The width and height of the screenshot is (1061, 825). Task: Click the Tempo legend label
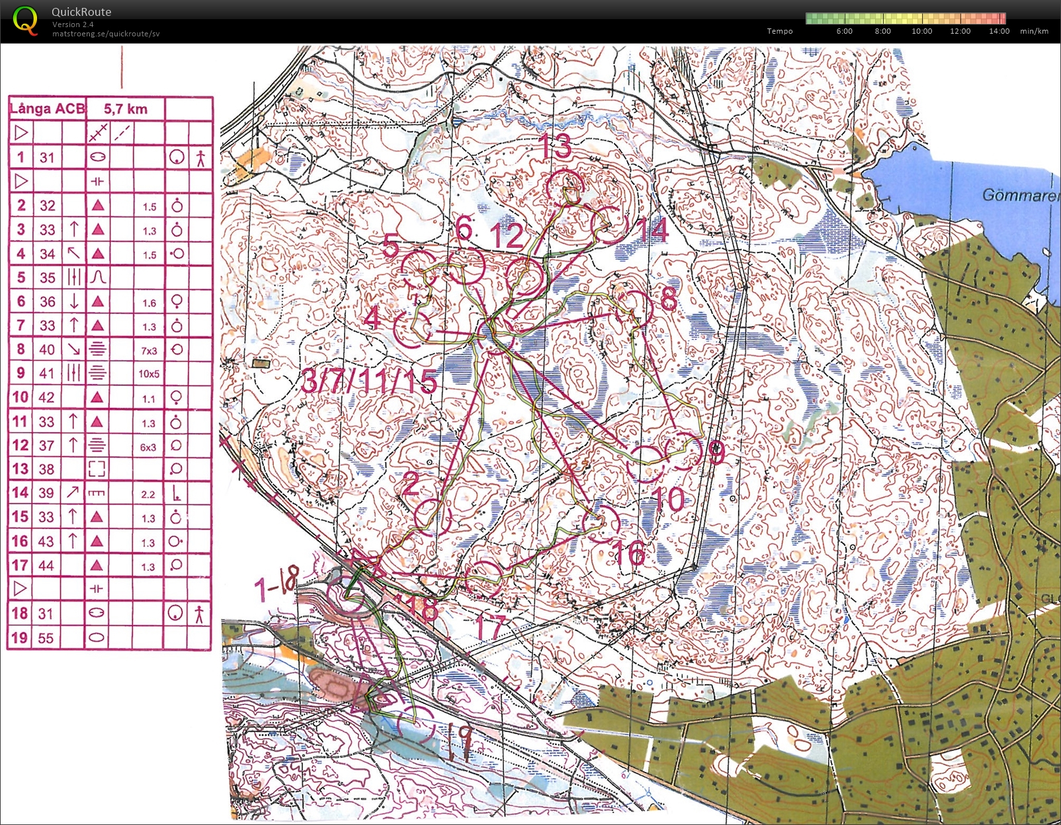click(x=780, y=31)
